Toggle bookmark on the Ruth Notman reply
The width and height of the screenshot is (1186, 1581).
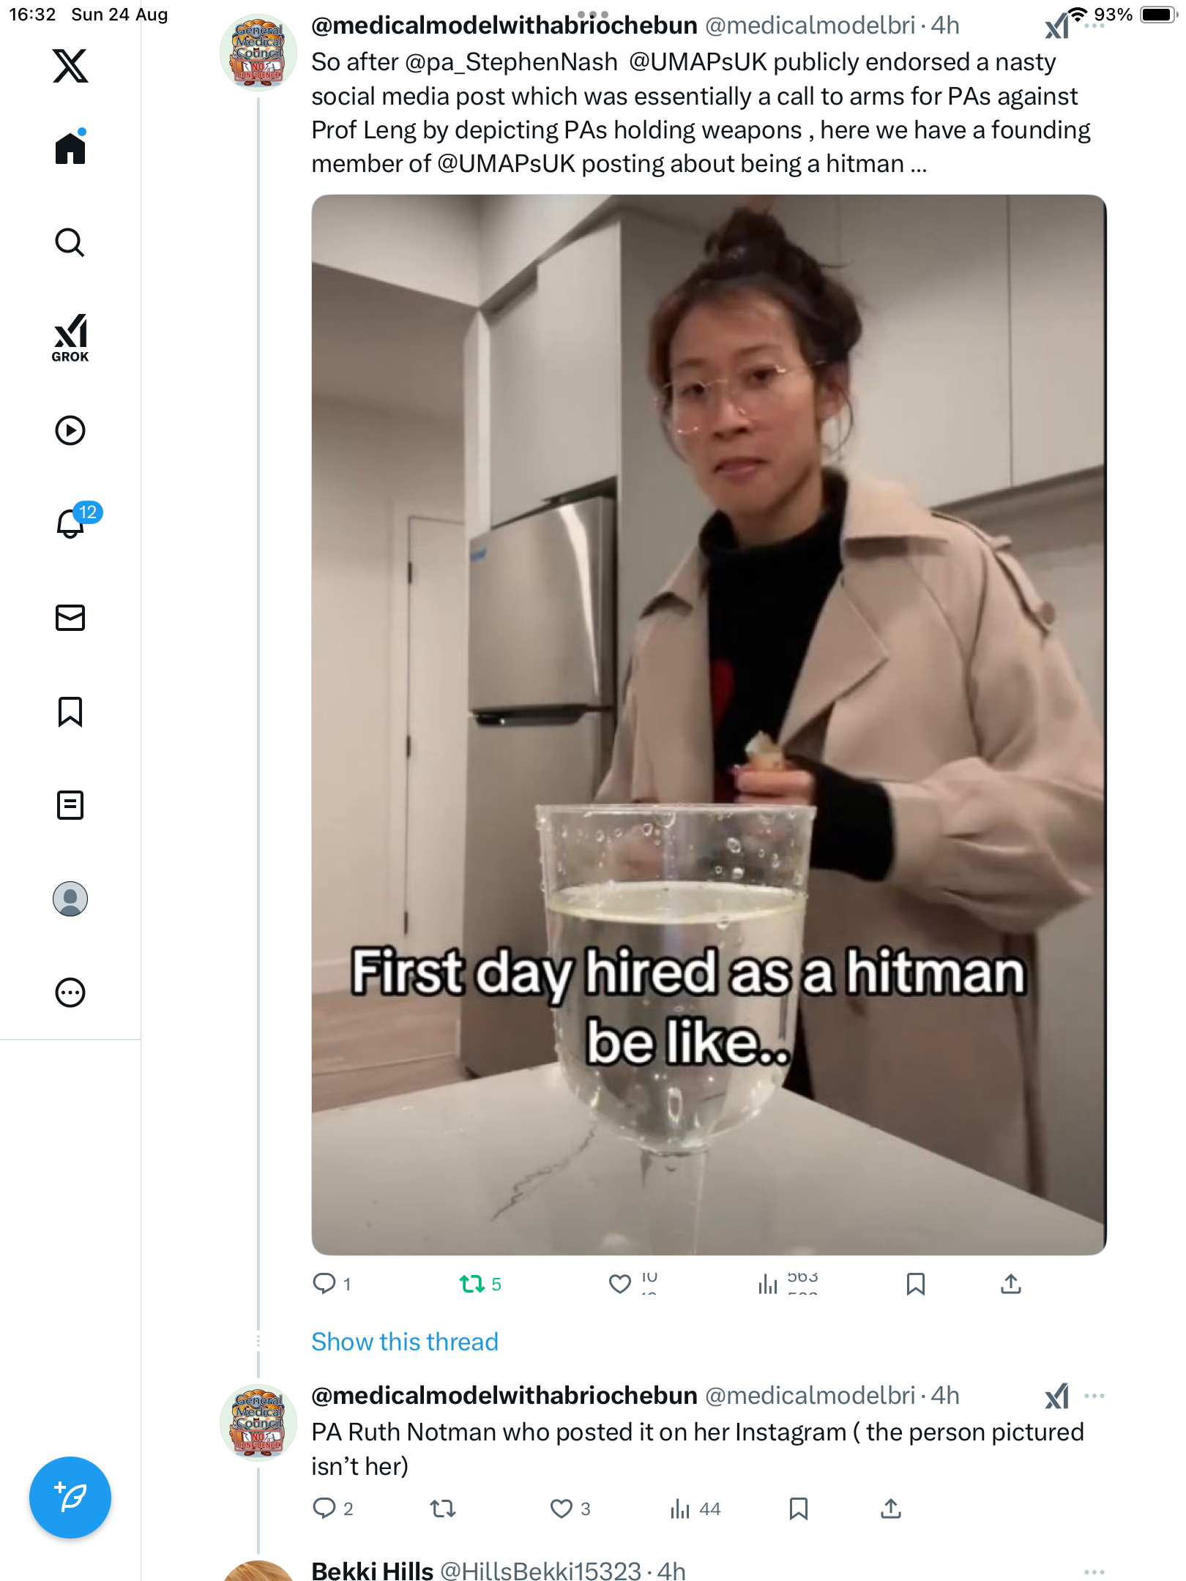pos(798,1509)
